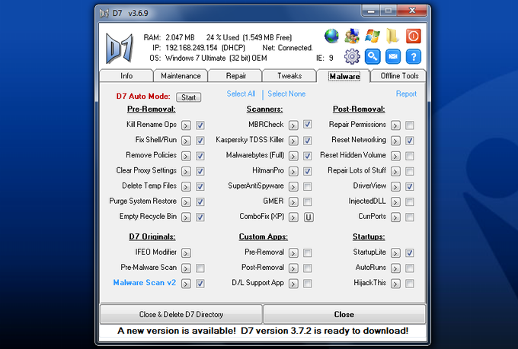Run AutoRuns arrow button
Screen dimensions: 518x349
pos(395,268)
